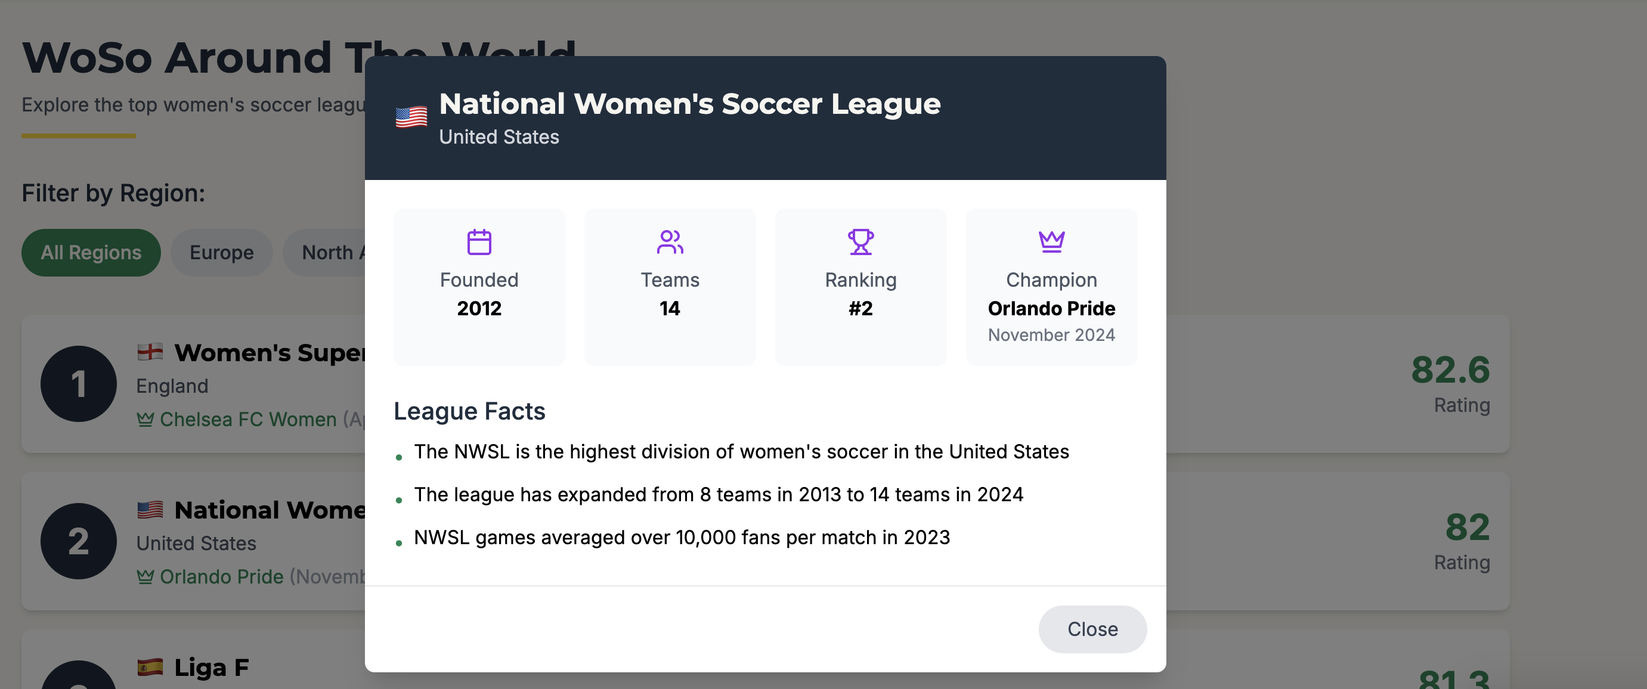Screen dimensions: 1647x689
Task: Click the England flag beside Women's Super League
Action: coord(150,352)
